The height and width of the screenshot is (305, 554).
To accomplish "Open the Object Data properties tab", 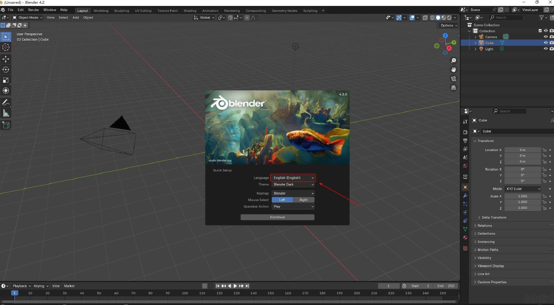I will point(465,229).
